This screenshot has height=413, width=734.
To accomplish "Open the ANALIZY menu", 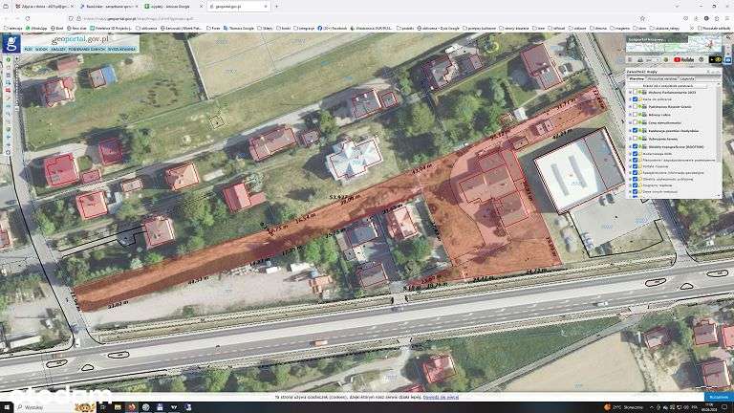I will [x=58, y=49].
